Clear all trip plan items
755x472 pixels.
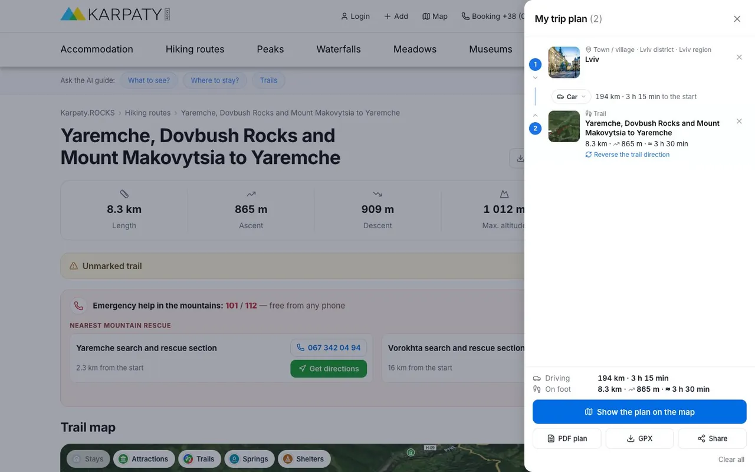(731, 460)
